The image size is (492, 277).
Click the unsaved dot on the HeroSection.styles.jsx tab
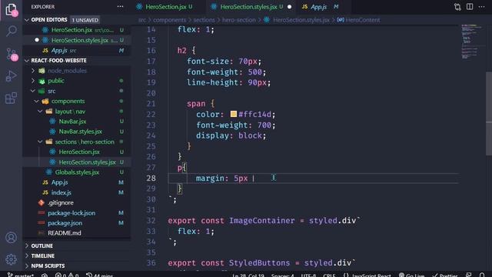[x=289, y=7]
